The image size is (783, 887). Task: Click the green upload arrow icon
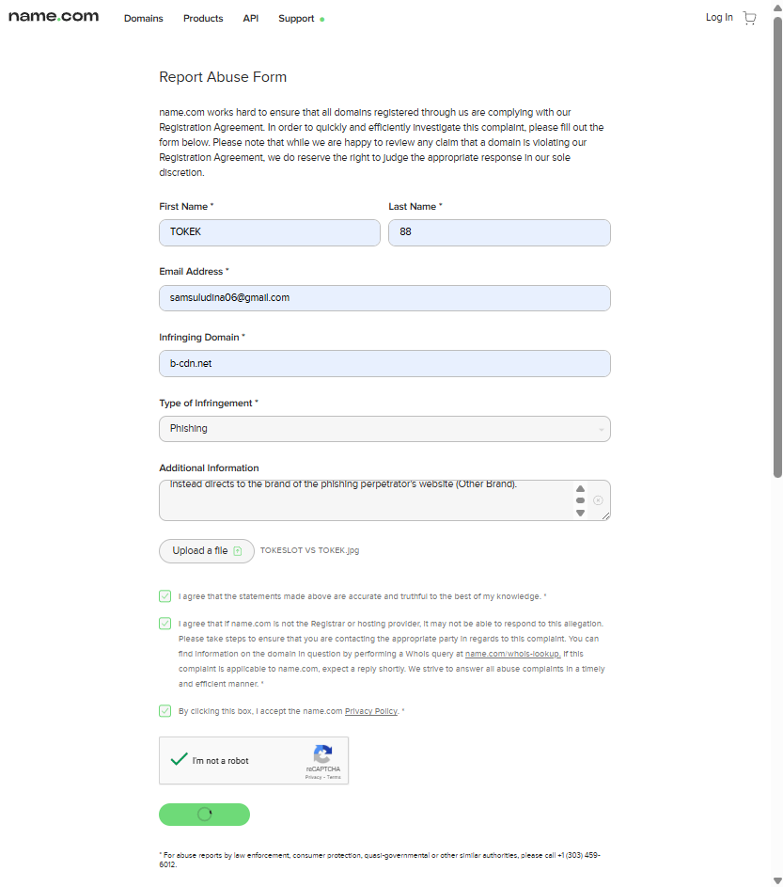point(238,551)
